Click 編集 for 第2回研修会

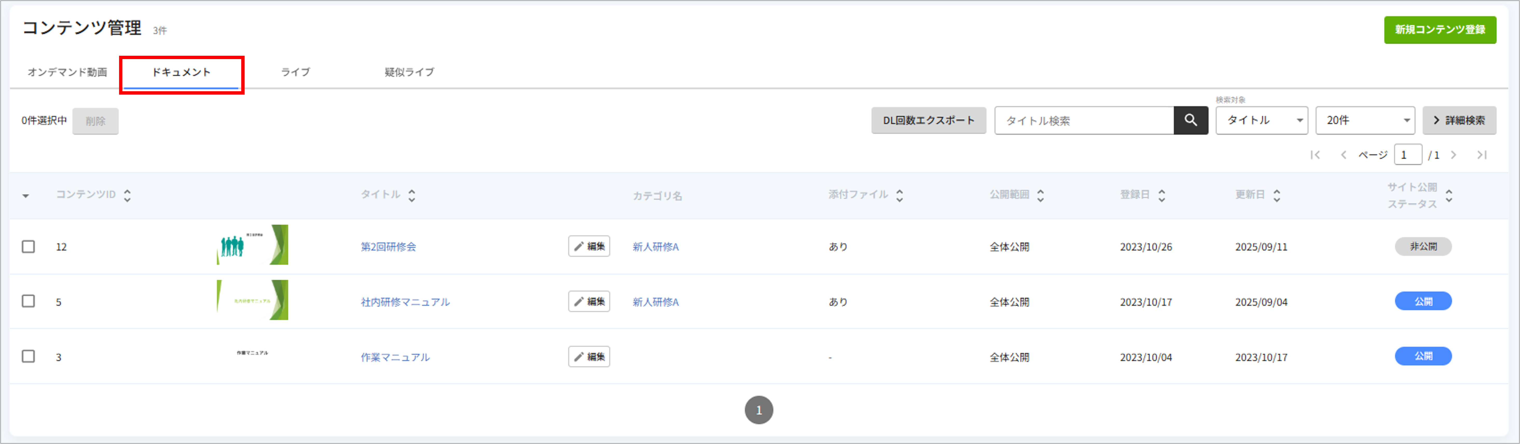pyautogui.click(x=589, y=246)
